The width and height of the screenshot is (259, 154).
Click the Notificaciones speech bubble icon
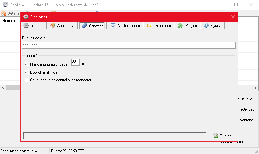pos(113,26)
